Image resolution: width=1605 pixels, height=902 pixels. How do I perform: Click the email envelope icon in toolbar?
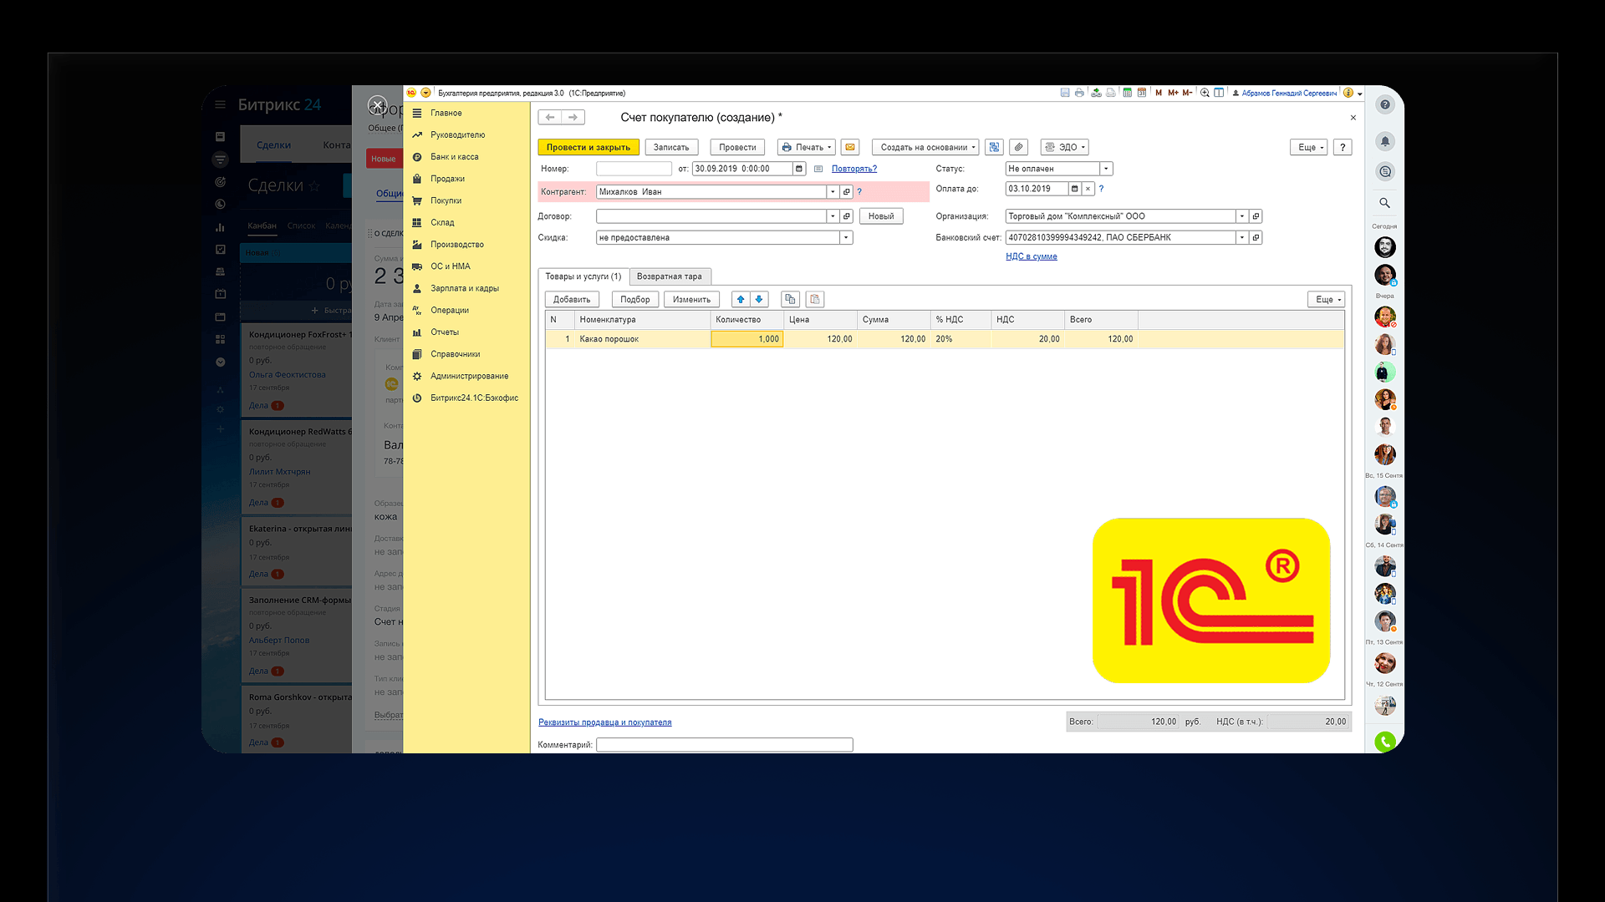pos(850,147)
